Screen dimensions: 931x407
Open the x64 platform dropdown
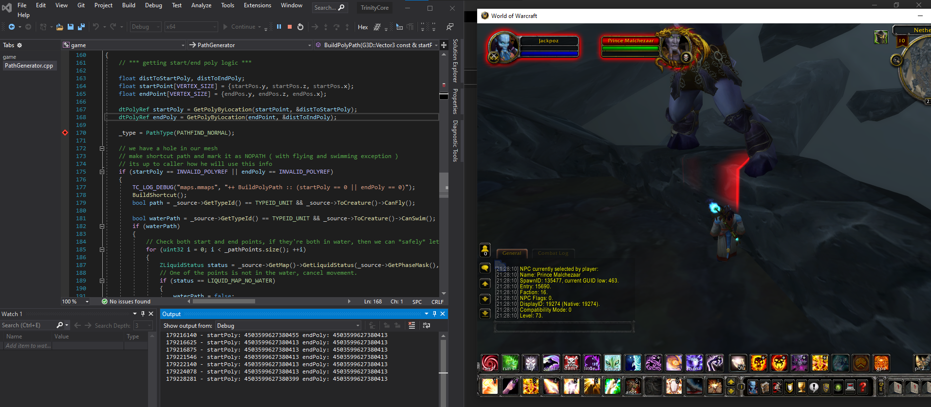[190, 27]
